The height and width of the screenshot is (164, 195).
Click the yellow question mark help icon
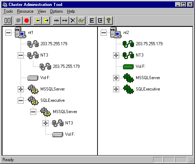108,20
